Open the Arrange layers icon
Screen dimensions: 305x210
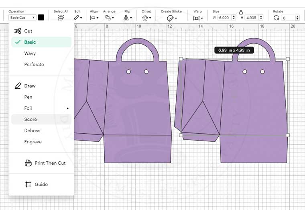(x=108, y=18)
